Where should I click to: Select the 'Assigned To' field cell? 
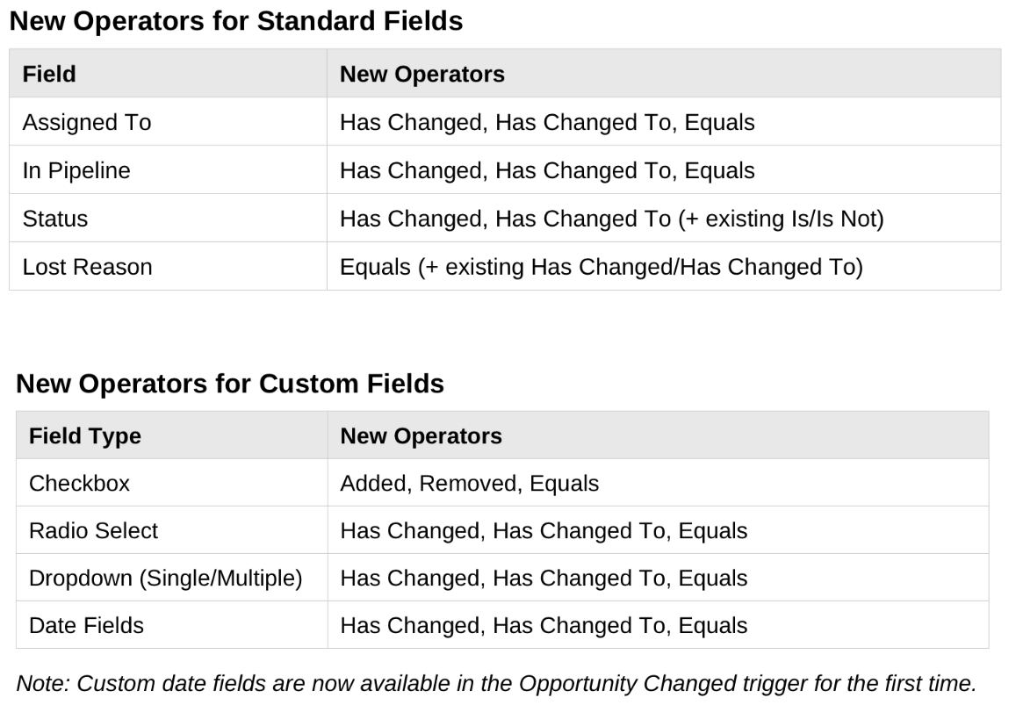(168, 122)
